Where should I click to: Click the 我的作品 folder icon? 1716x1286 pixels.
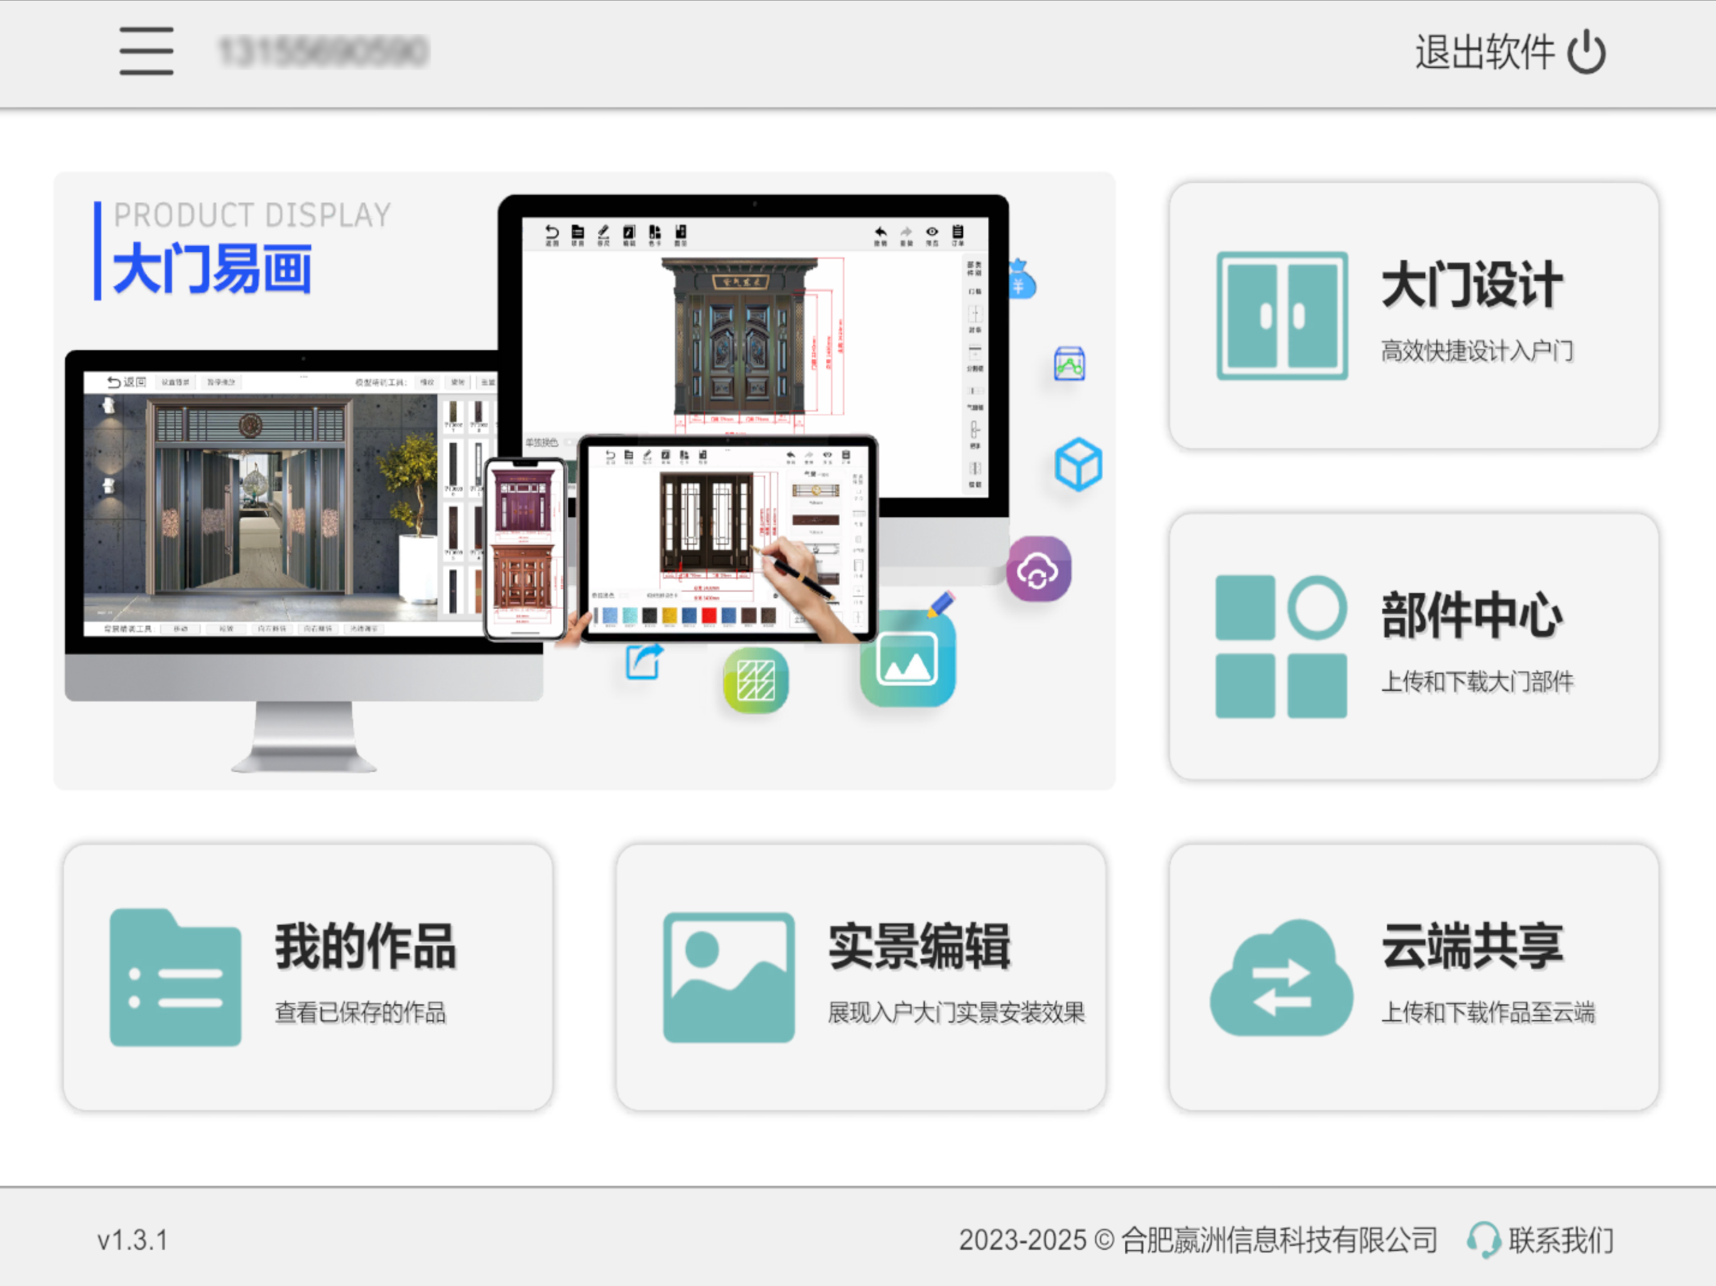[x=175, y=977]
